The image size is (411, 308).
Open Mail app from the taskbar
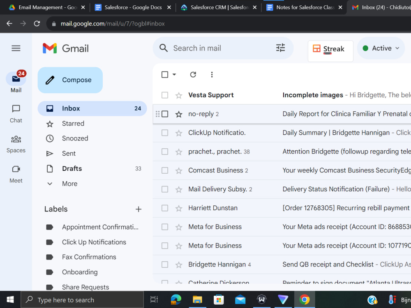240,300
